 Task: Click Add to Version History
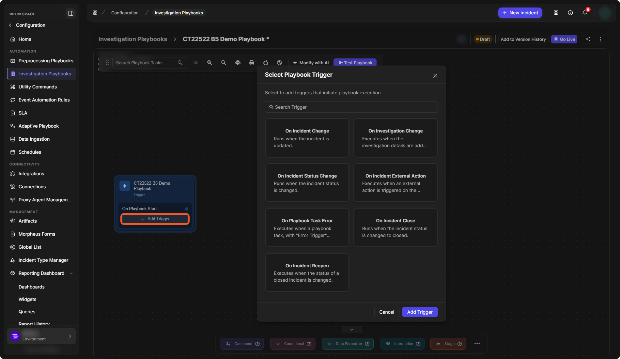523,39
